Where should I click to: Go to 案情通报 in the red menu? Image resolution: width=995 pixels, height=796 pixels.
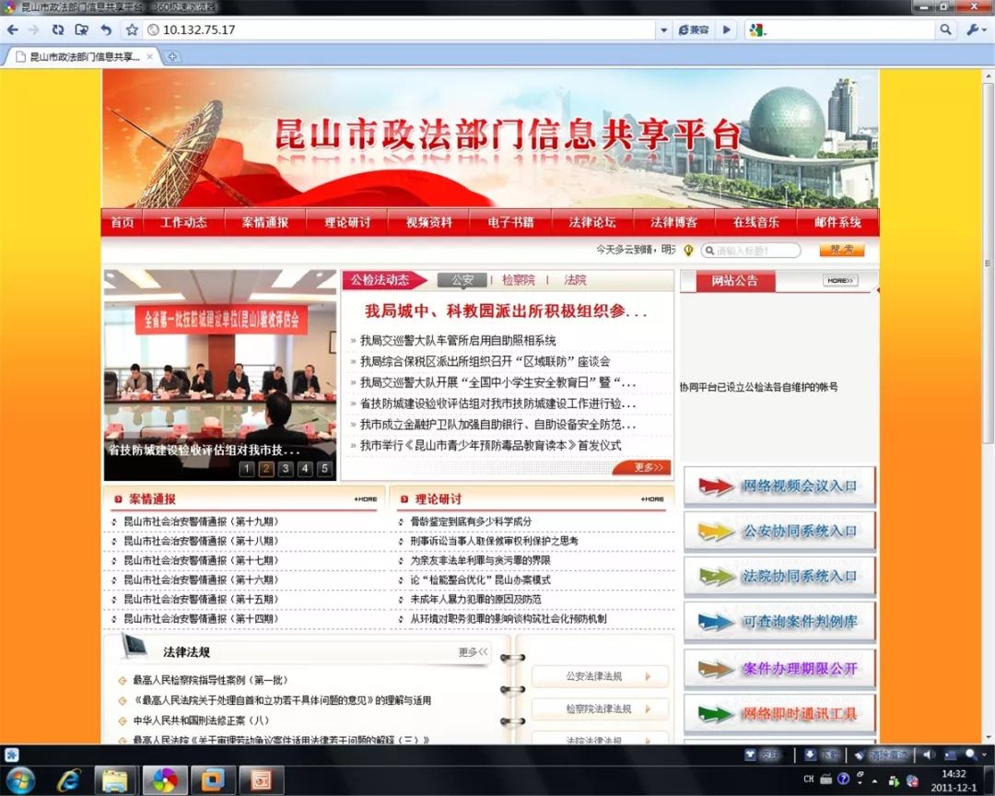(264, 222)
